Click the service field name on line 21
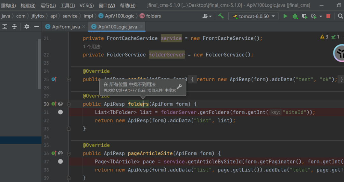Screen dimensions: 344x182 click(171, 38)
